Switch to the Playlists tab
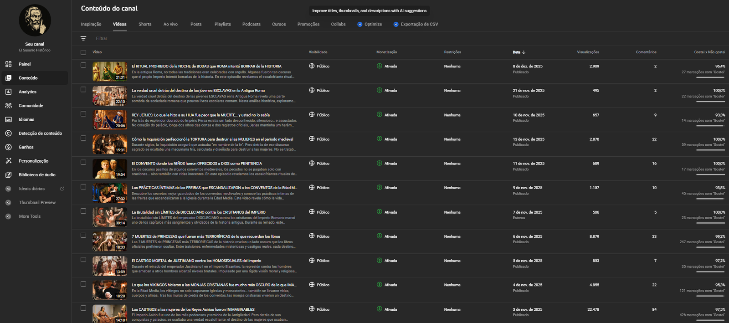729x323 pixels. pyautogui.click(x=223, y=25)
